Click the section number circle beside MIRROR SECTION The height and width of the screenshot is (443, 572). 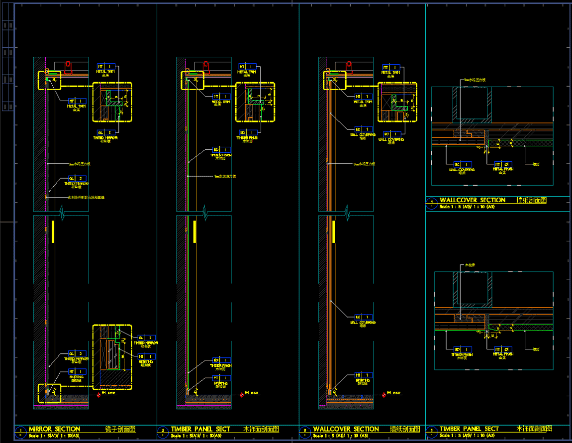(x=20, y=432)
